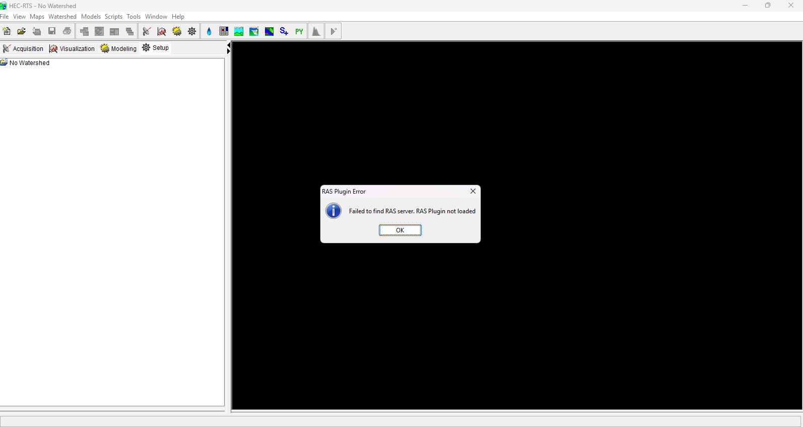Screen dimensions: 803x427
Task: Click the blue-green flood map icon
Action: pos(270,31)
